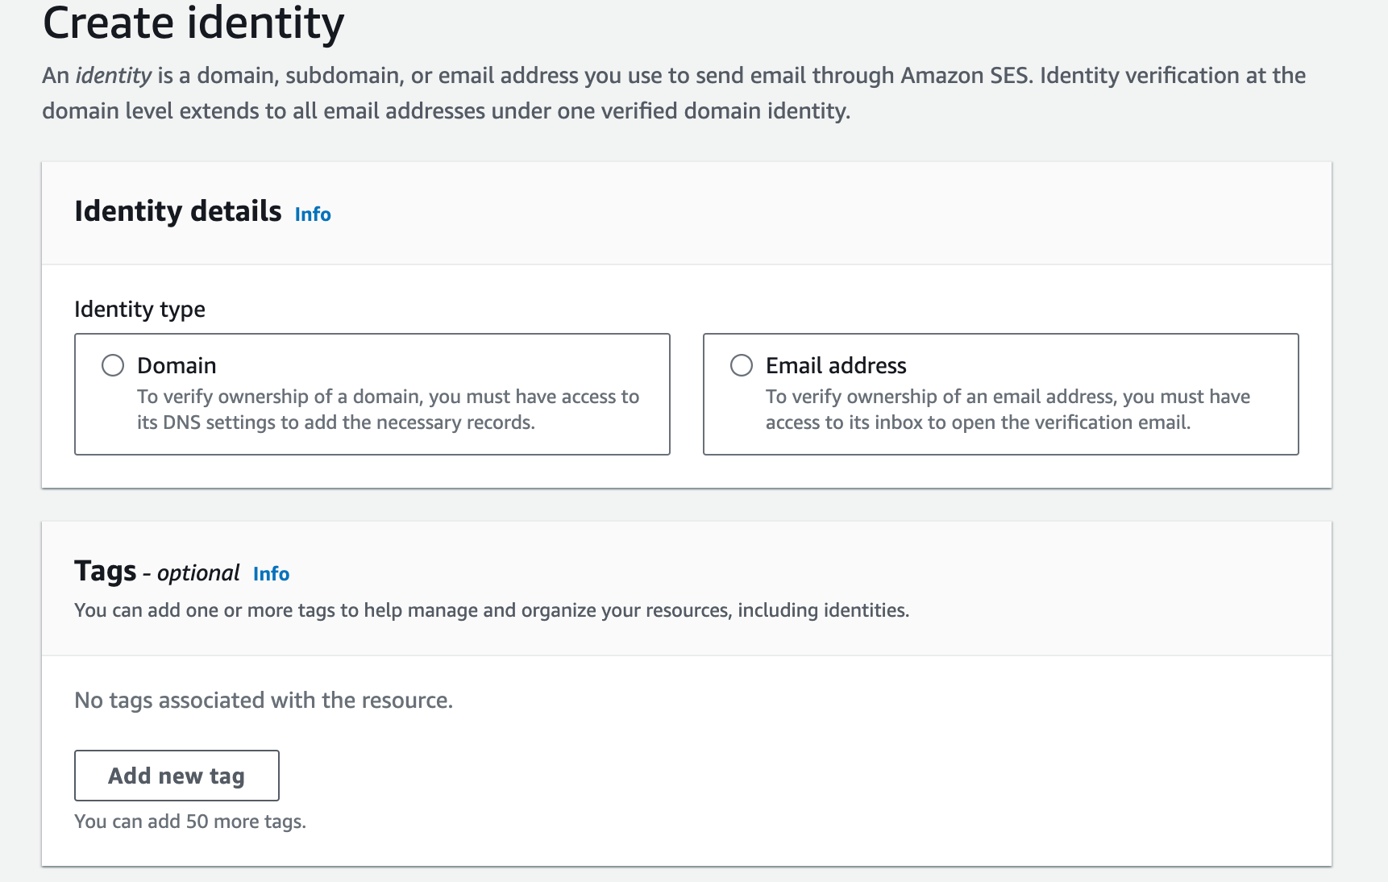Click the 'No tags associated with the resource' message
Viewport: 1388px width, 882px height.
pyautogui.click(x=264, y=700)
